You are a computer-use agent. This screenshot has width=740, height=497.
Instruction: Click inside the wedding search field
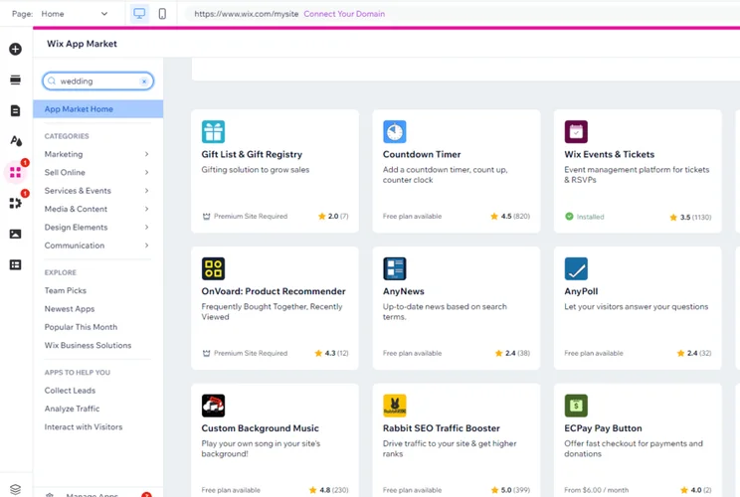click(x=98, y=82)
